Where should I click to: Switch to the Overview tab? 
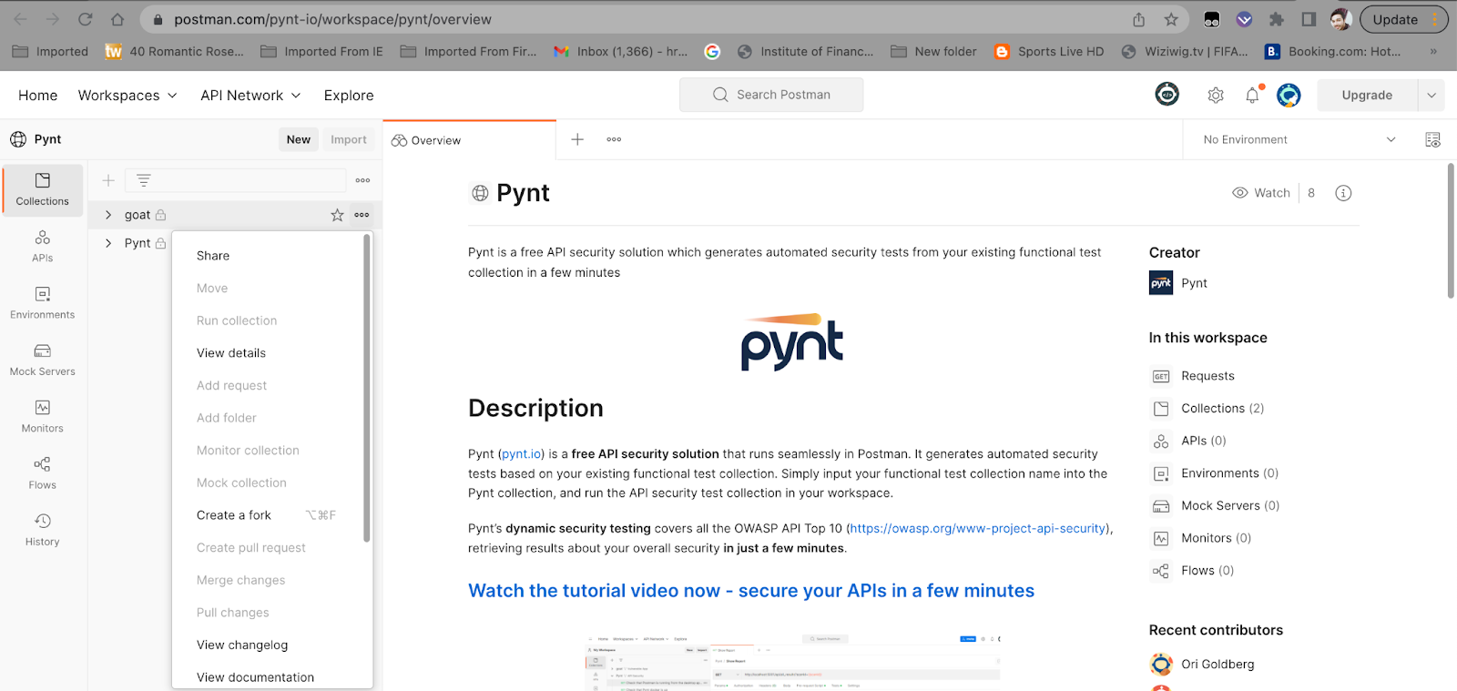tap(469, 140)
